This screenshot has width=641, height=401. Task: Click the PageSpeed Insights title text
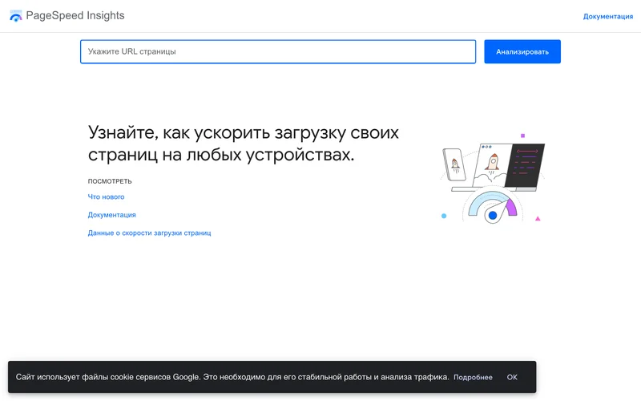75,15
